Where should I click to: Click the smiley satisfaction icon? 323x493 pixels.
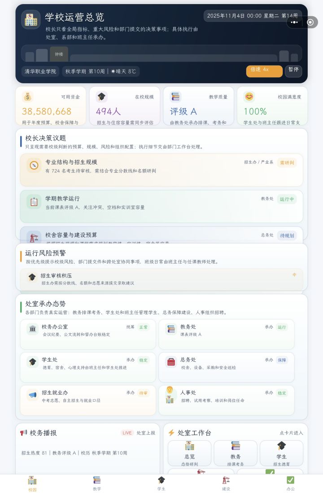pyautogui.click(x=249, y=97)
